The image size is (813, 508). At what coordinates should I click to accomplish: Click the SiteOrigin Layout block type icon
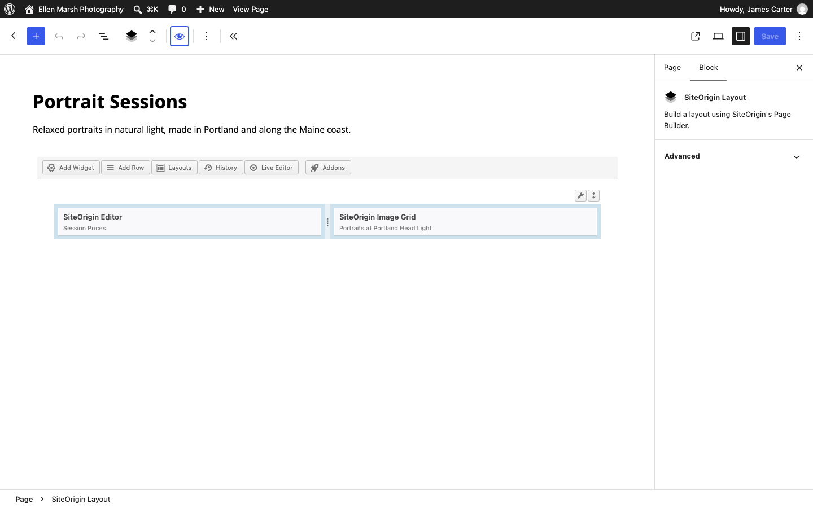click(132, 36)
